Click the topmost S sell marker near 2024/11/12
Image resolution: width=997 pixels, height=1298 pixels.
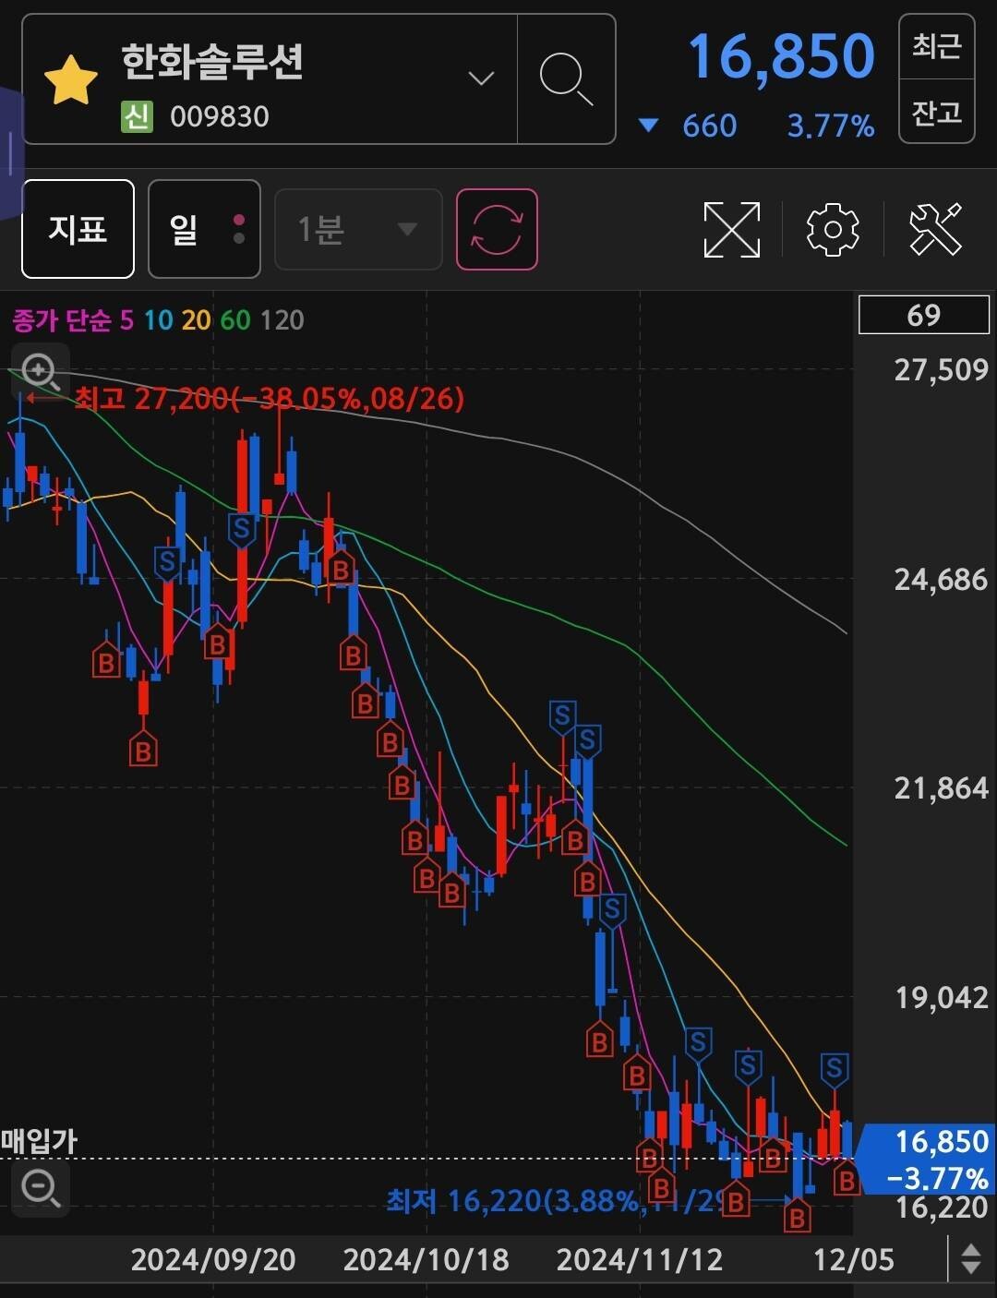click(x=562, y=715)
